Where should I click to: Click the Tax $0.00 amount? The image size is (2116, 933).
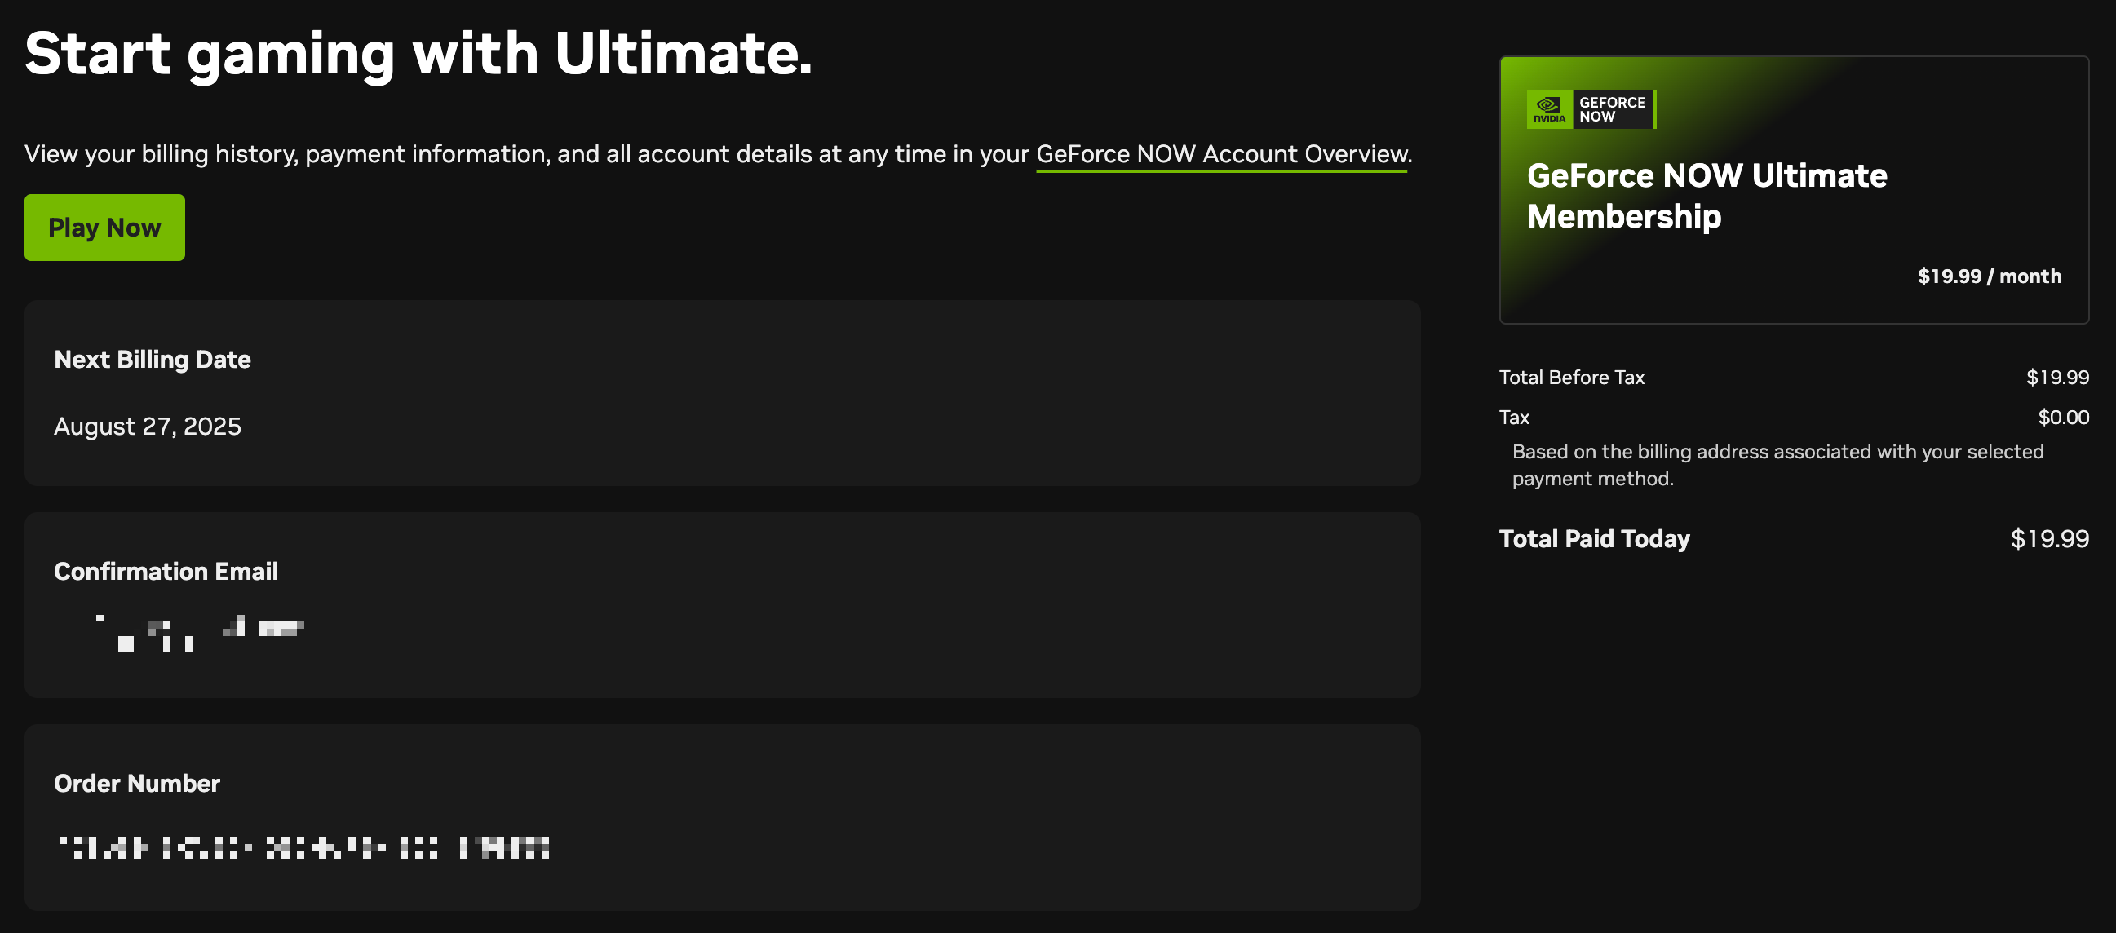(x=2063, y=418)
